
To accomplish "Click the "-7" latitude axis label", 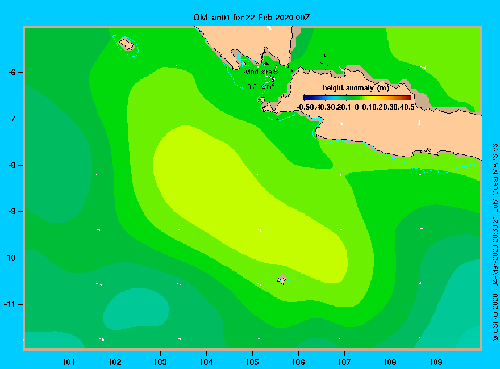I will (11, 119).
